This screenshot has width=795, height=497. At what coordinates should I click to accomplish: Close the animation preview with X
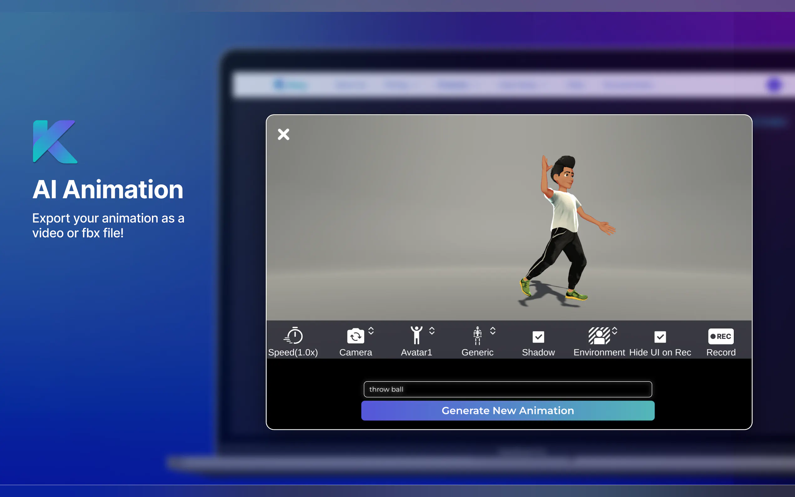pyautogui.click(x=283, y=134)
